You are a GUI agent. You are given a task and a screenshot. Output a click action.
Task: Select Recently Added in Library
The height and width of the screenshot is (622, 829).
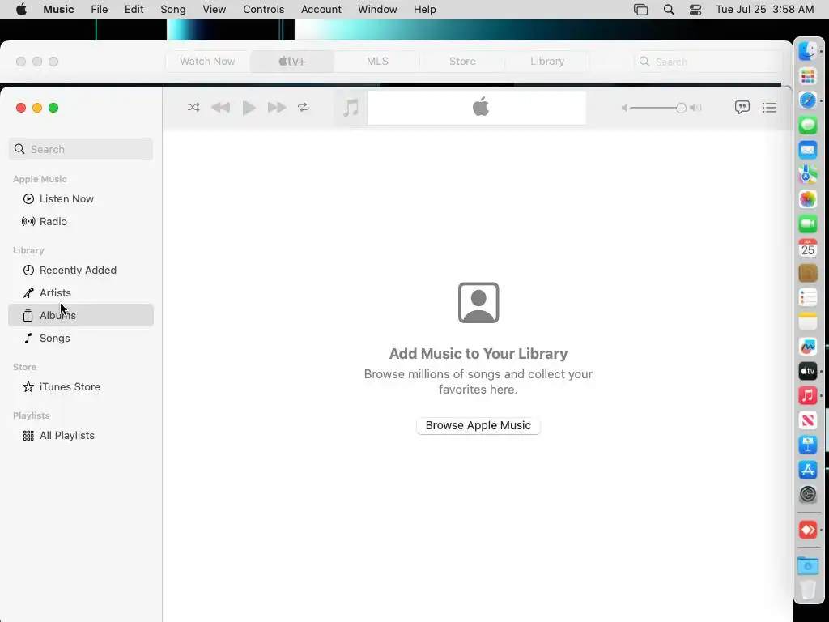[81, 271]
